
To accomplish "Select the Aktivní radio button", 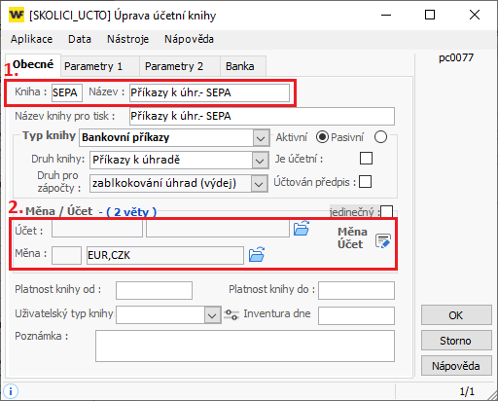I will click(x=322, y=137).
